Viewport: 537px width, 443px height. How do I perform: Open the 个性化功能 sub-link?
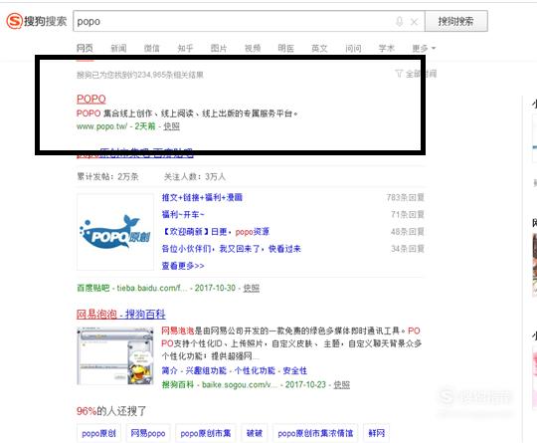click(x=255, y=370)
